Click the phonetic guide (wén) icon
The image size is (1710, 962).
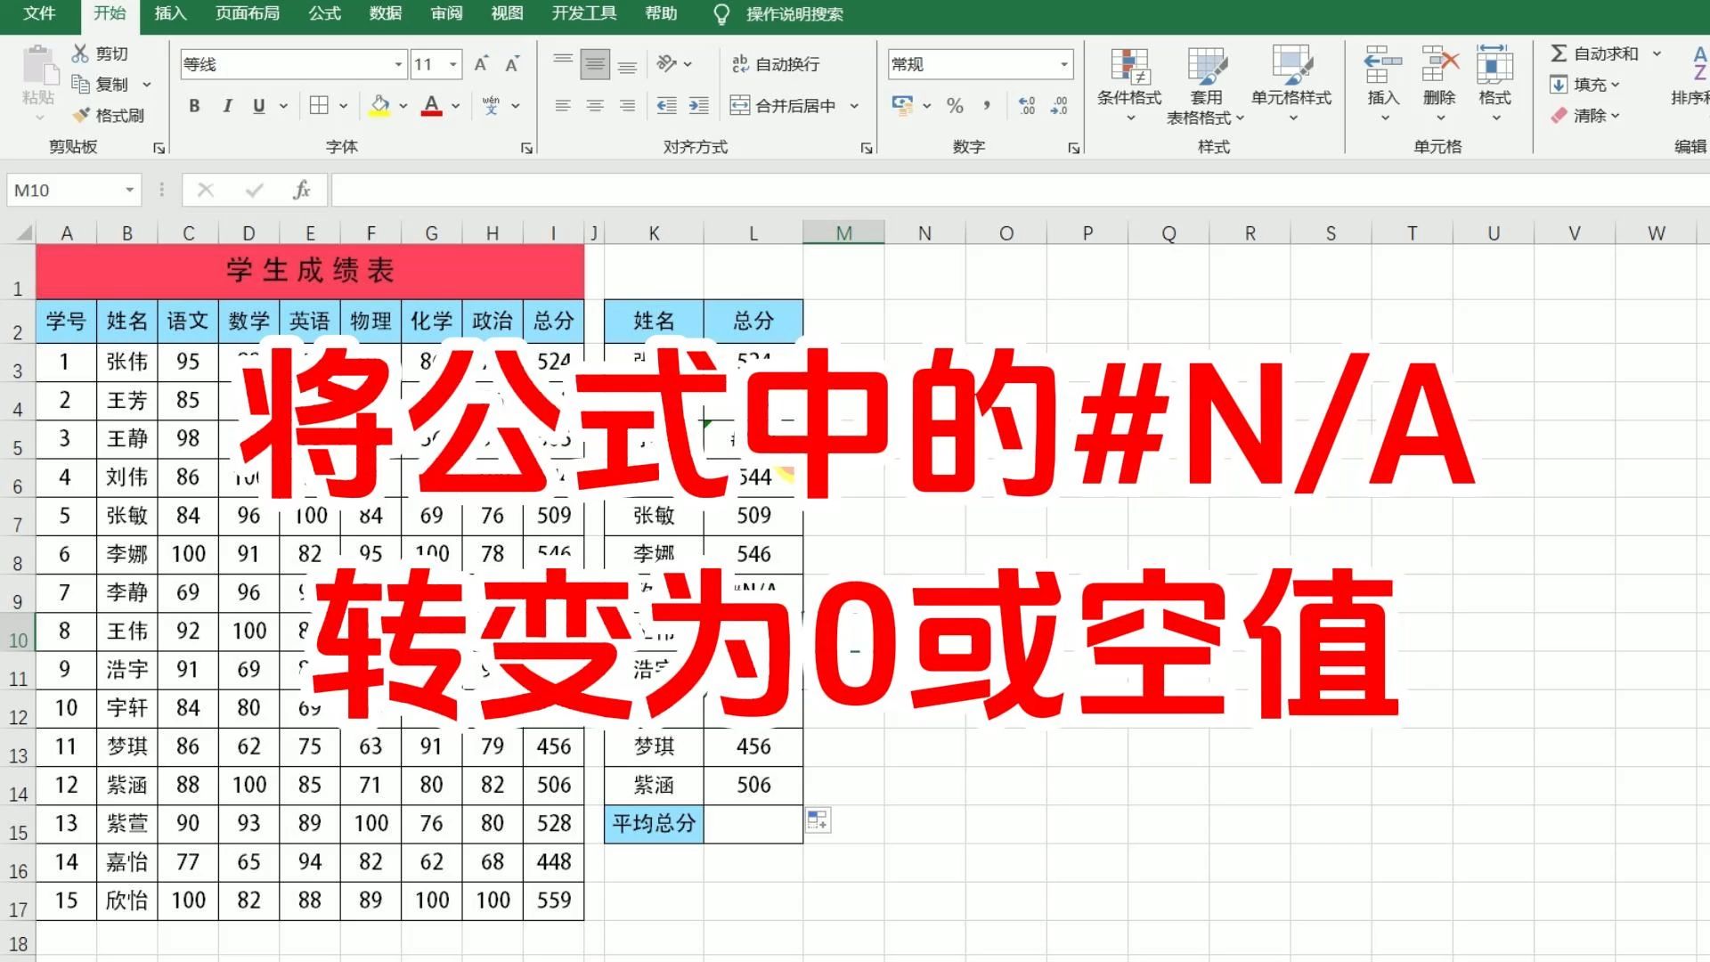pyautogui.click(x=491, y=105)
